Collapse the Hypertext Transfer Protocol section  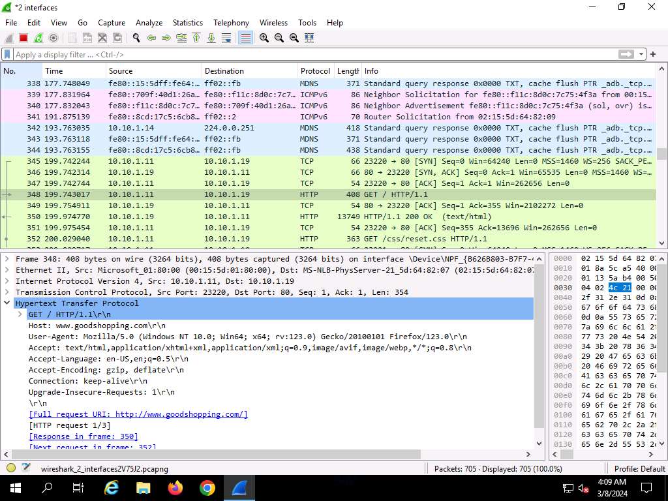(x=7, y=303)
